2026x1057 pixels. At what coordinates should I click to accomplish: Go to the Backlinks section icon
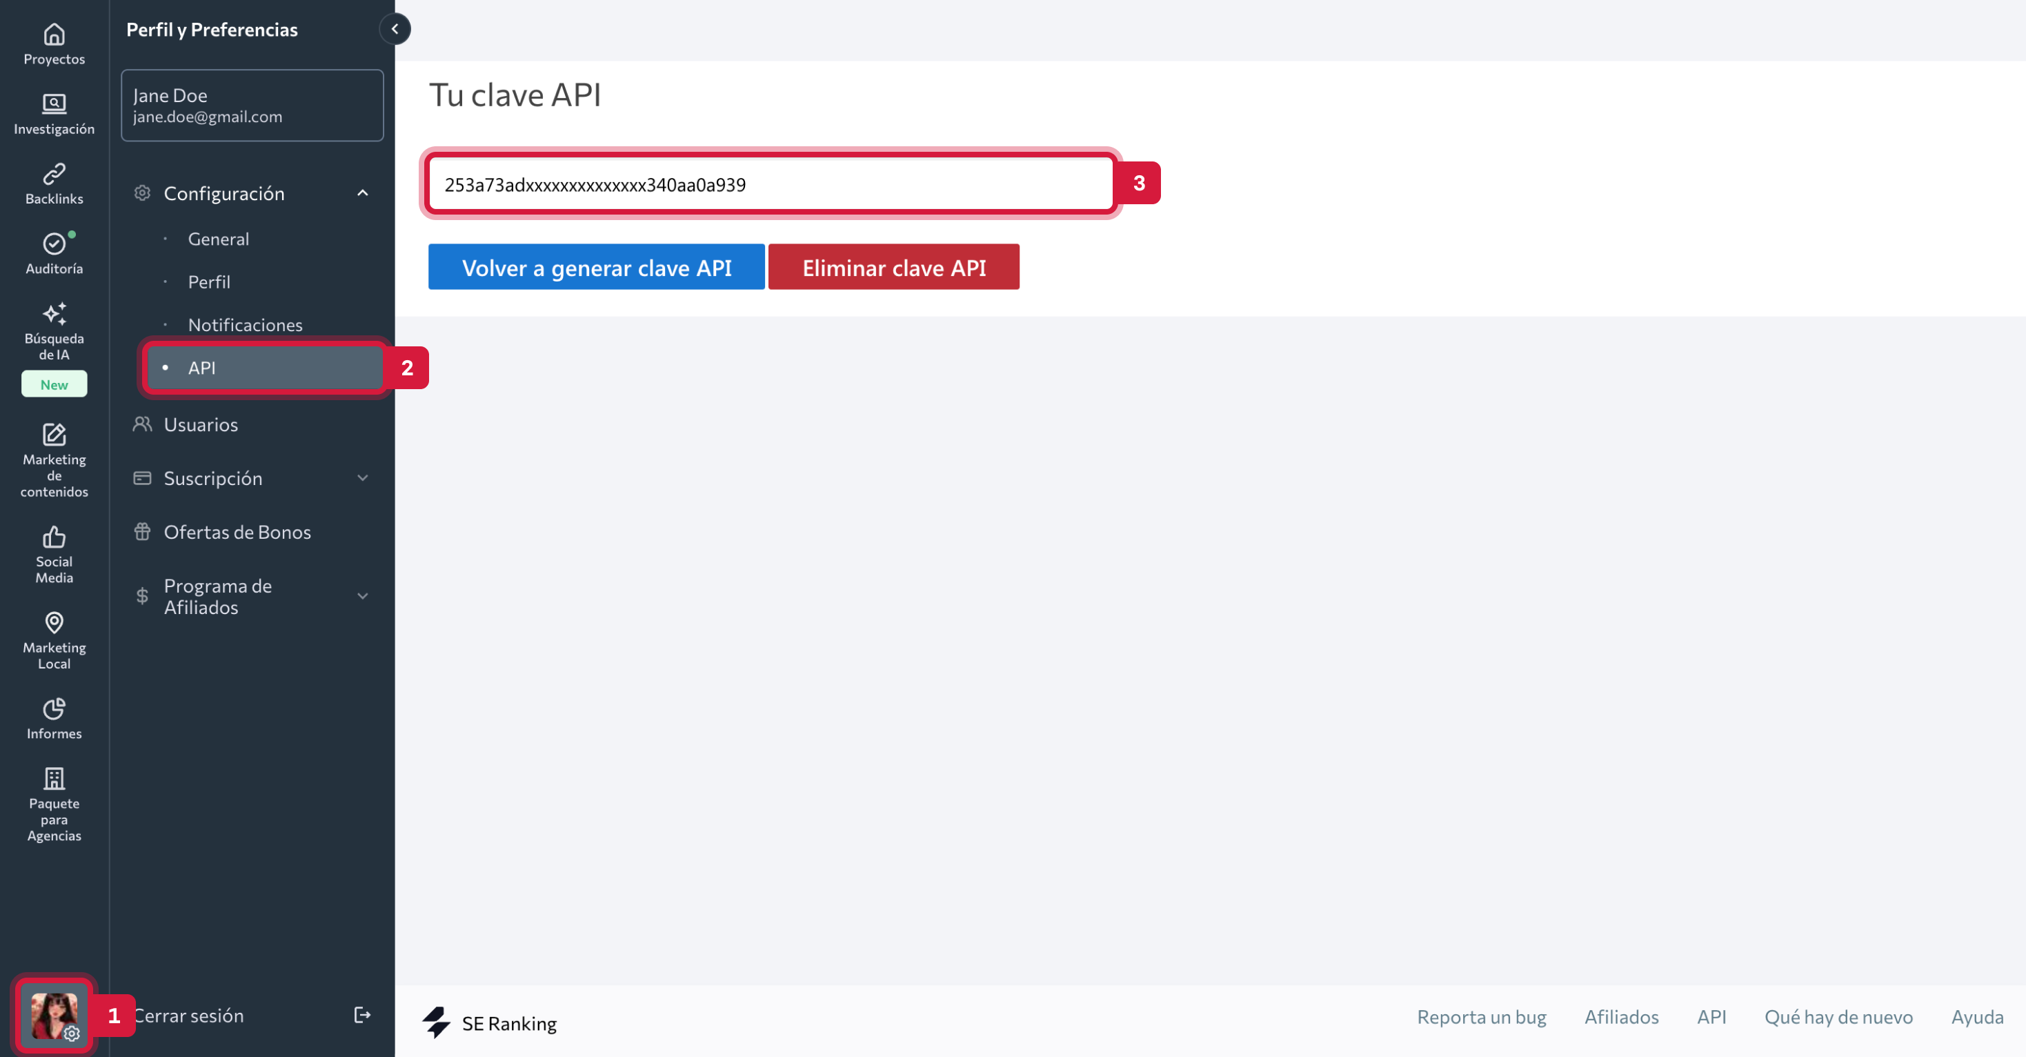point(54,174)
